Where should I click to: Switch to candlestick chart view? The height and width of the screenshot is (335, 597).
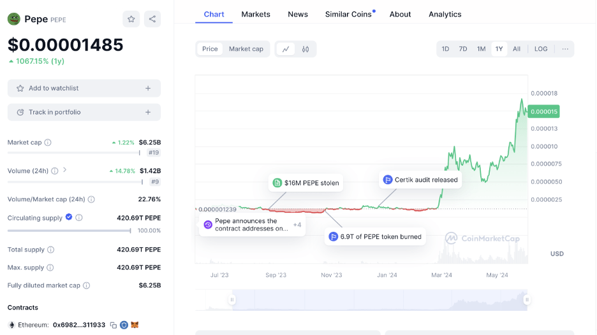(x=306, y=49)
